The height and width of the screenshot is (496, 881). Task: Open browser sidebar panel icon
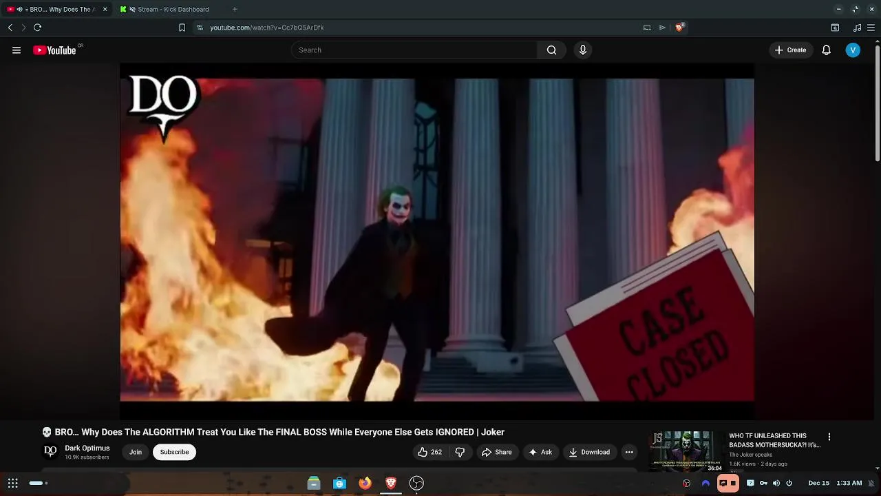click(835, 28)
